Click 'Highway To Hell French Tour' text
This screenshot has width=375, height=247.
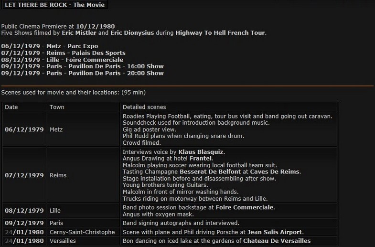click(220, 33)
